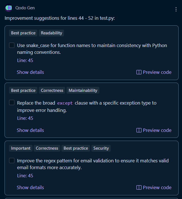This screenshot has width=182, height=199.
Task: Click Preview code icon for except clause suggestion
Action: click(x=139, y=130)
